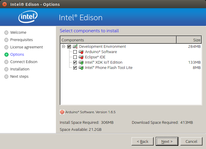Image resolution: width=206 pixels, height=149 pixels.
Task: Select the Prerequisites step indicator
Action: click(x=6, y=40)
